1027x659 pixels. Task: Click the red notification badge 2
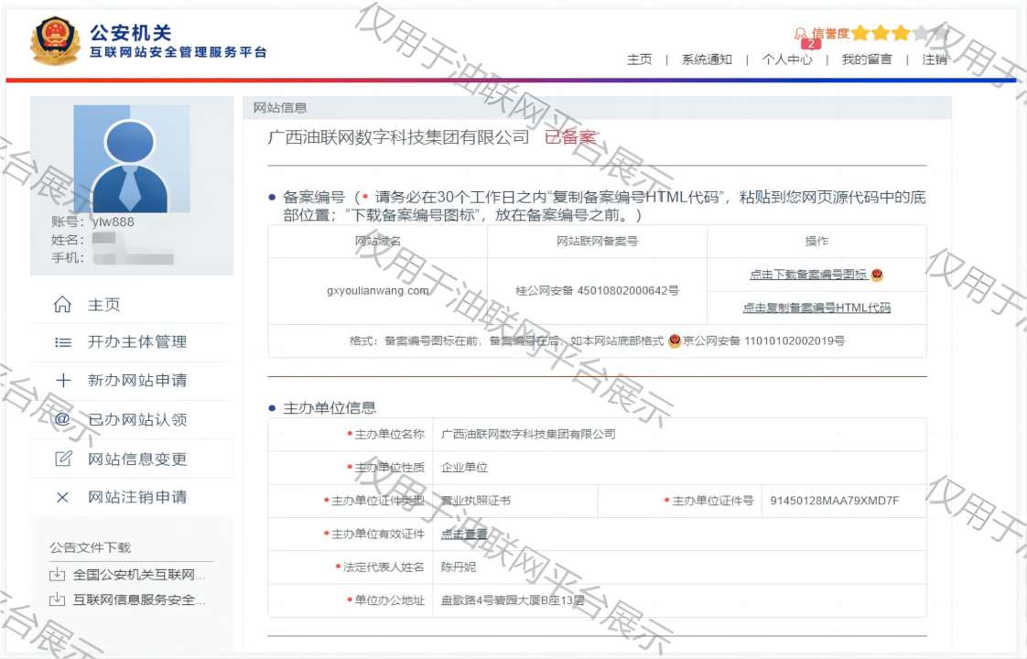click(811, 43)
